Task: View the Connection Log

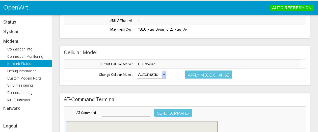Action: click(x=20, y=93)
